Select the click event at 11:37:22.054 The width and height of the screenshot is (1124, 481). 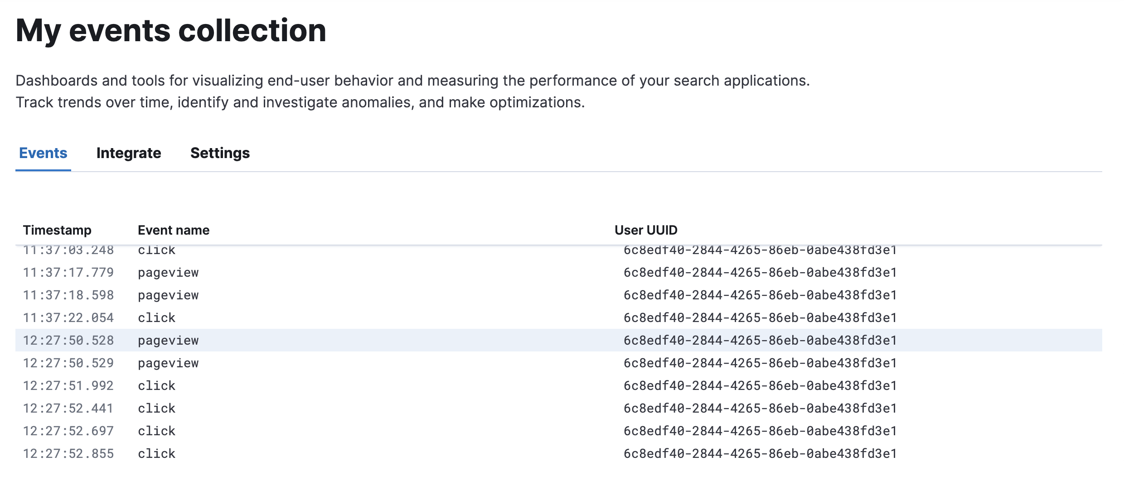[x=156, y=318]
